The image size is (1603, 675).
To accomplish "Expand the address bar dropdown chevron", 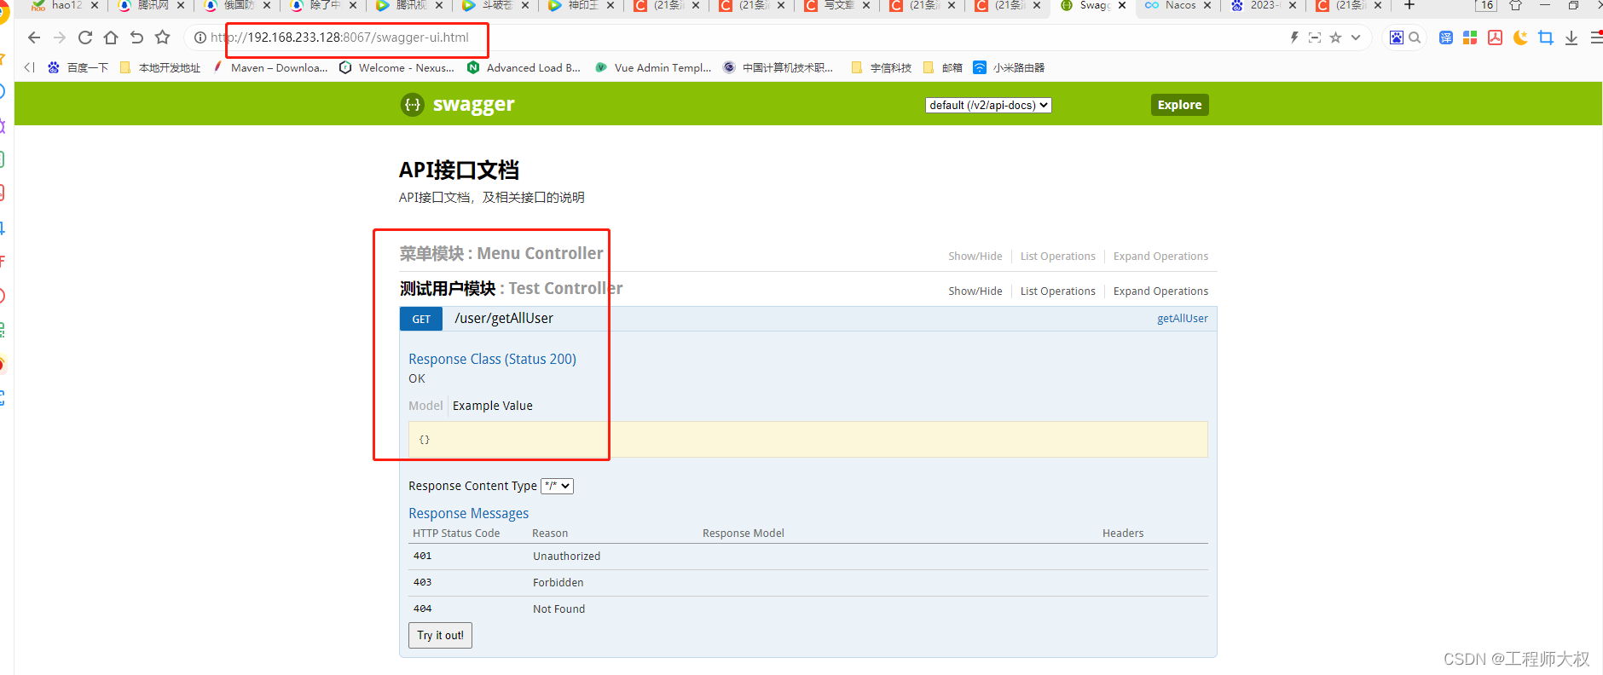I will [x=1356, y=37].
